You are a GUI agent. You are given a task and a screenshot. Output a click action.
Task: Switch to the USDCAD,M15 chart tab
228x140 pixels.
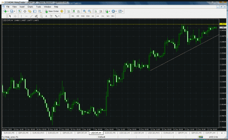(154, 133)
